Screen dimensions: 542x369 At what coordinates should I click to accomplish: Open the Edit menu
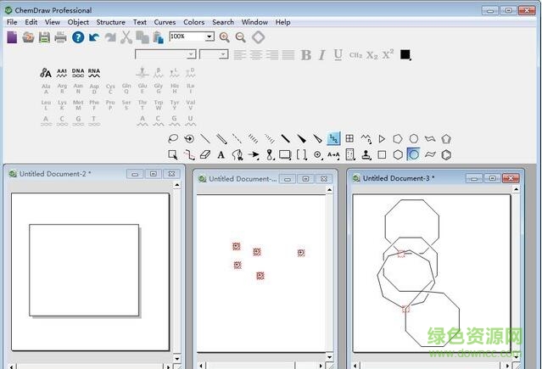(x=31, y=22)
